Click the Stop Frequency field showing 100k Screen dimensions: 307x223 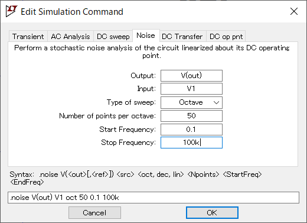point(191,143)
